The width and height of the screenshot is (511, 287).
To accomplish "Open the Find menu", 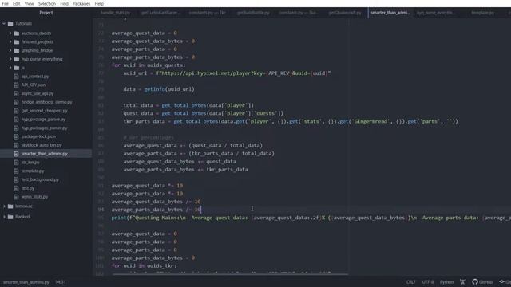I will click(x=64, y=3).
